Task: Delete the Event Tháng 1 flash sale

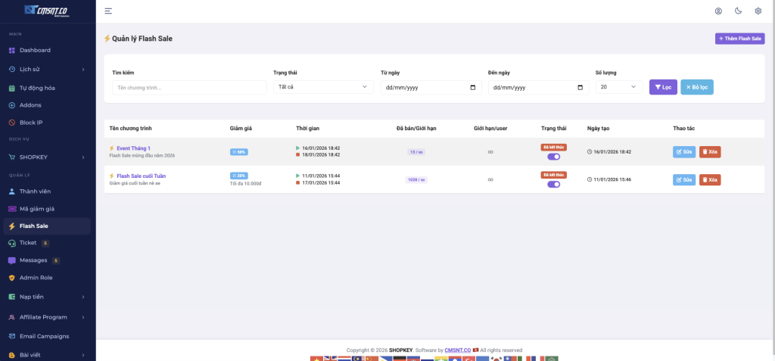Action: pos(709,151)
